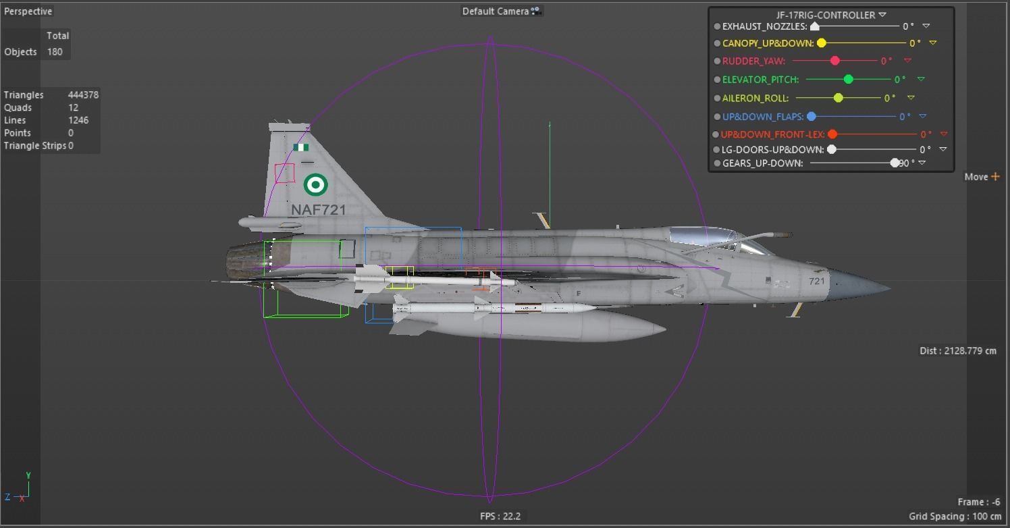Click the CANOPY_UP&DOWN label text
1010x528 pixels.
pyautogui.click(x=768, y=43)
